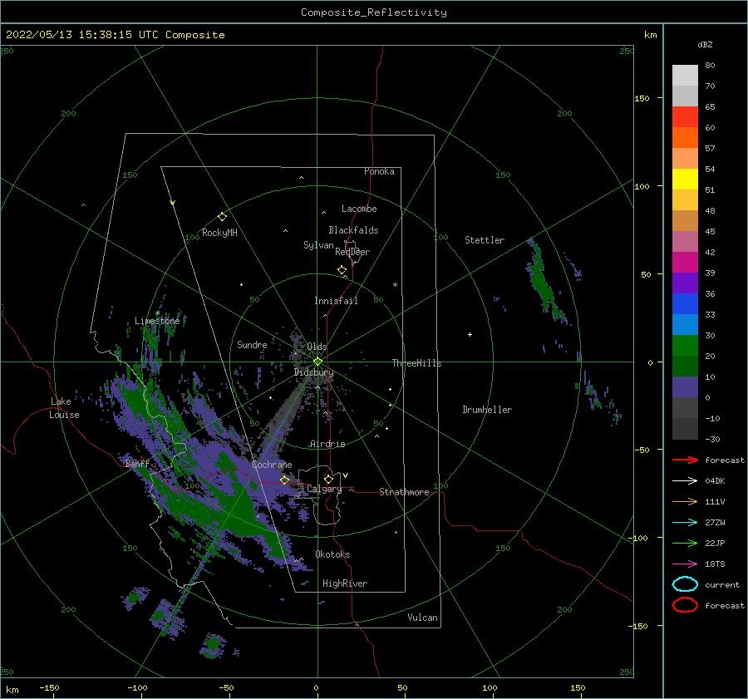
Task: Select the RockyMH label
Action: click(x=219, y=233)
